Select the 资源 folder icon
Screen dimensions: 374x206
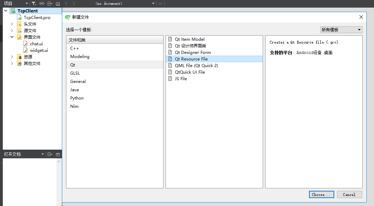point(19,57)
